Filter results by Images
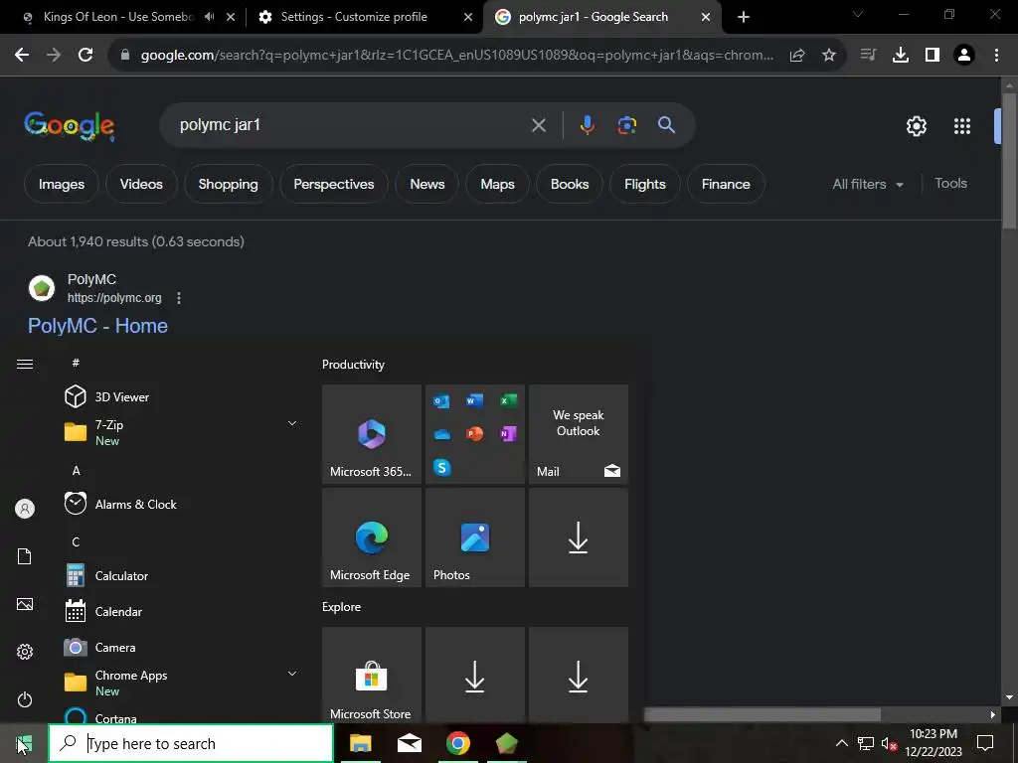The image size is (1018, 763). pos(62,184)
